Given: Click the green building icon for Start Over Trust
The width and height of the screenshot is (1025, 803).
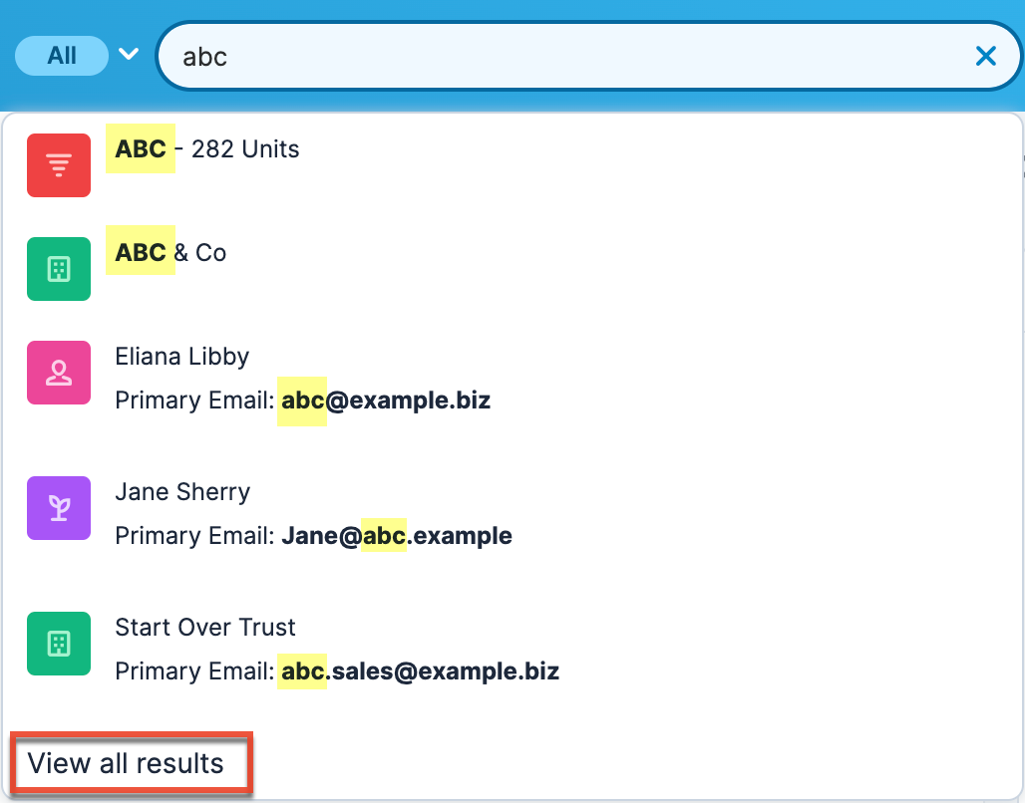Looking at the screenshot, I should click(58, 644).
